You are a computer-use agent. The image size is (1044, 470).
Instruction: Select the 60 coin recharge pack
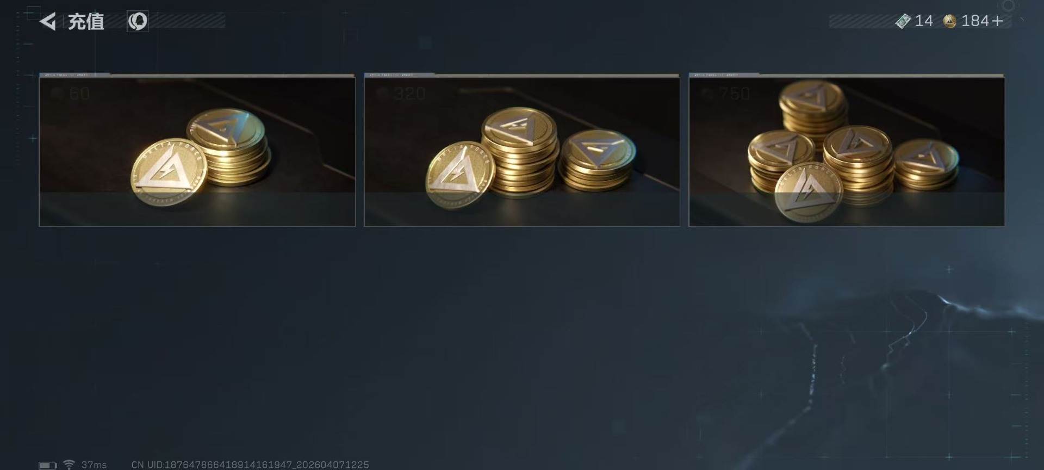point(197,150)
